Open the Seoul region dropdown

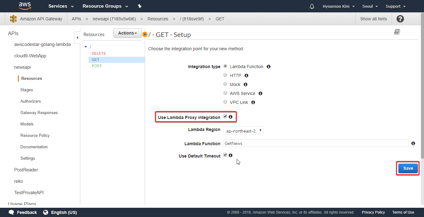point(370,6)
